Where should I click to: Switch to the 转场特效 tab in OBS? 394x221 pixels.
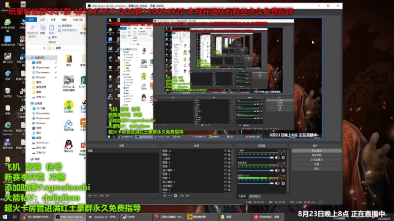[x=255, y=196]
